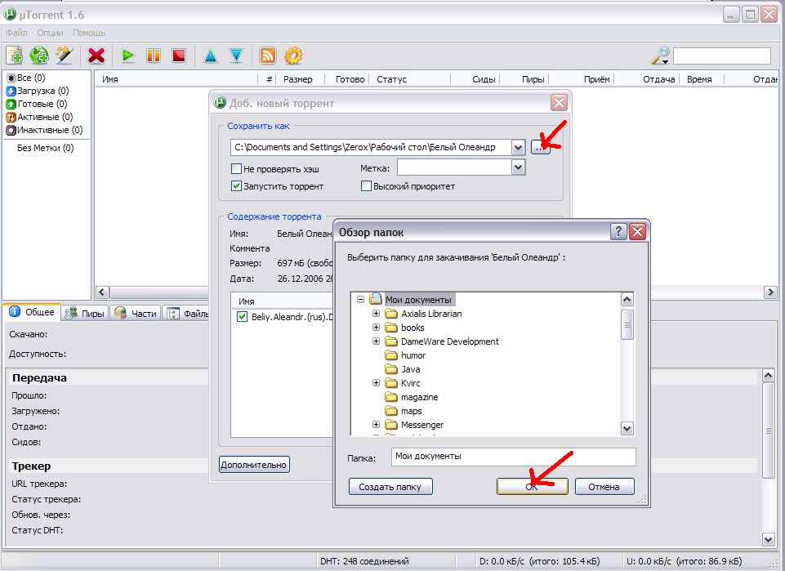Click torrent list horizontal scroll right arrow
The image size is (785, 571).
tap(770, 292)
